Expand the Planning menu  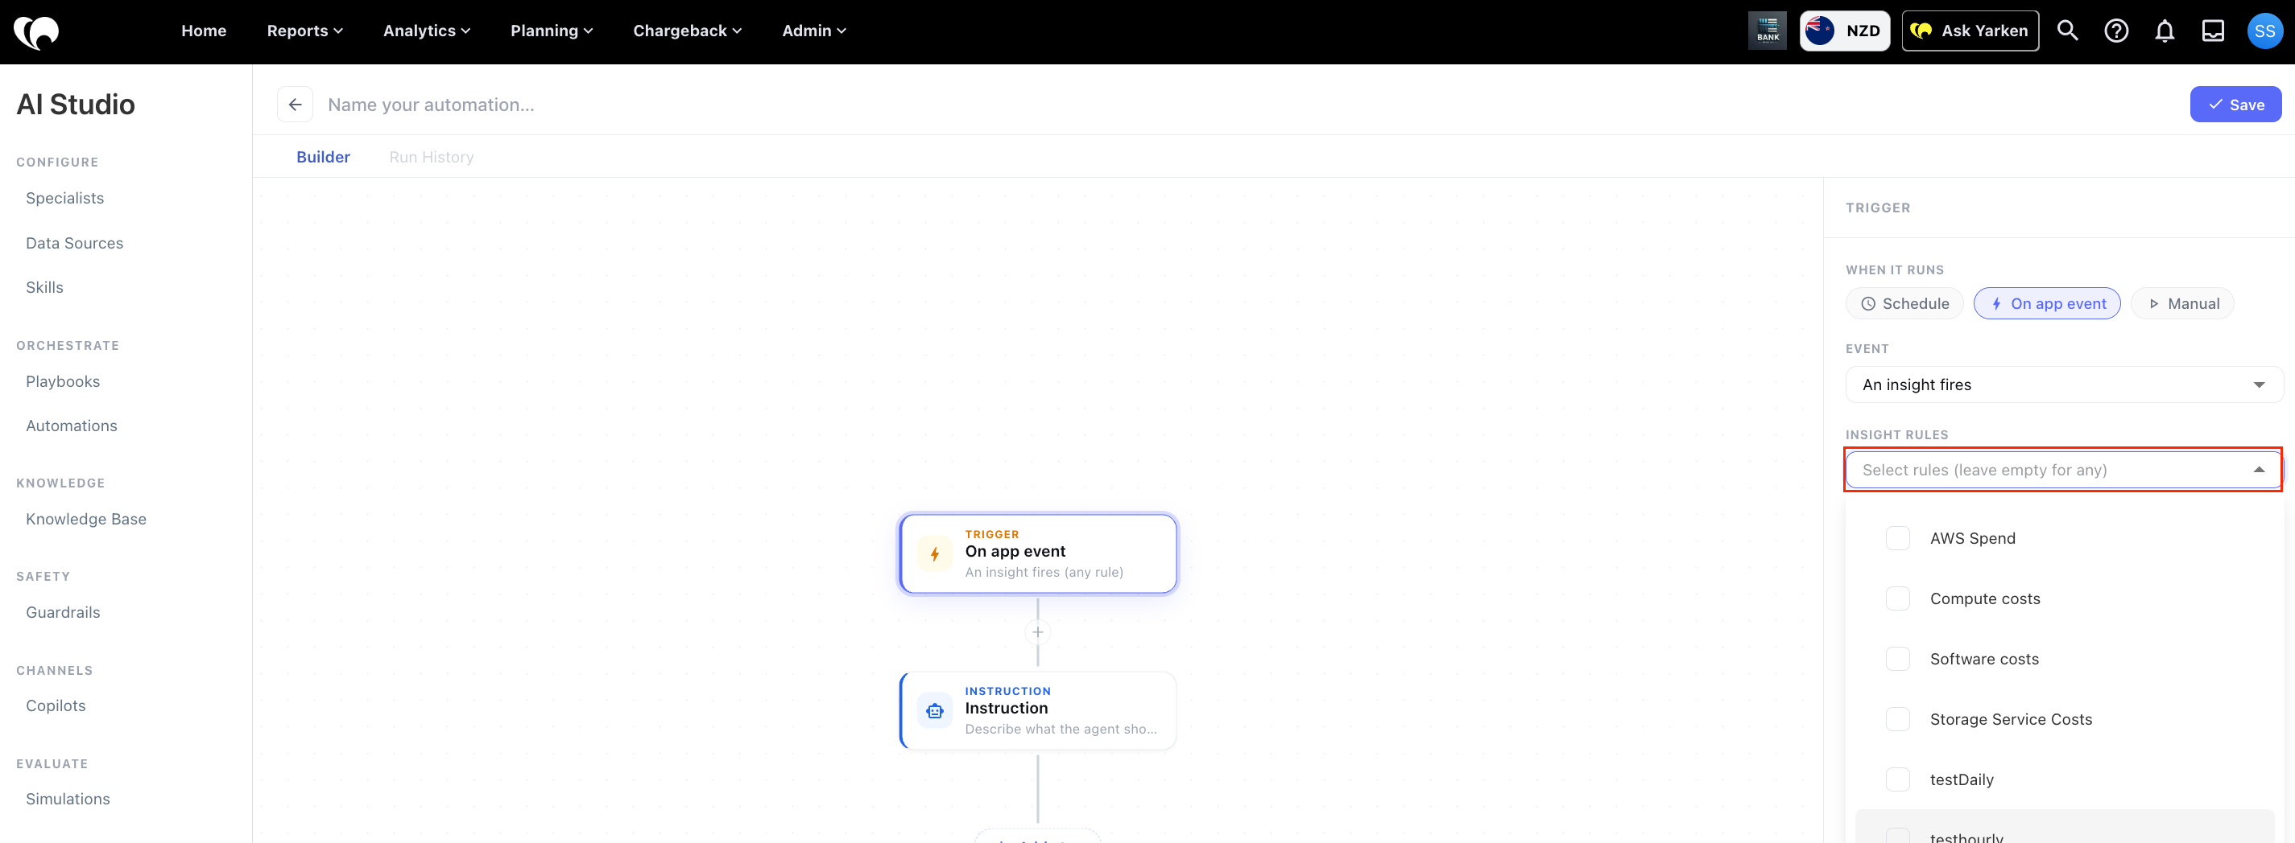pyautogui.click(x=552, y=31)
